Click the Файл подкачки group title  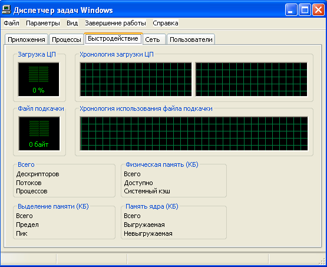coord(41,108)
